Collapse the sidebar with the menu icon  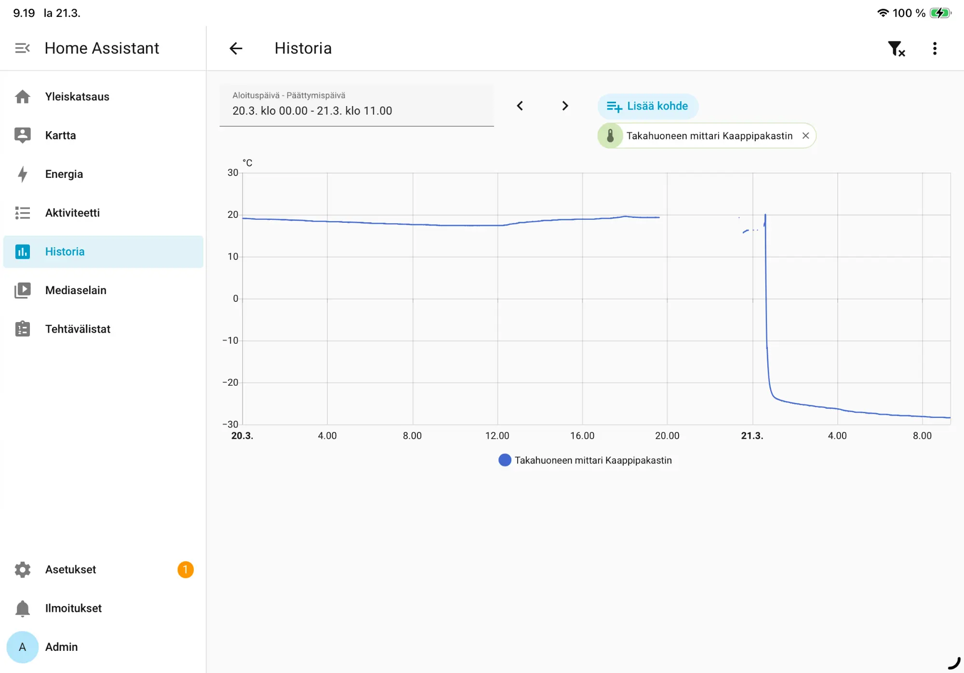[x=22, y=48]
